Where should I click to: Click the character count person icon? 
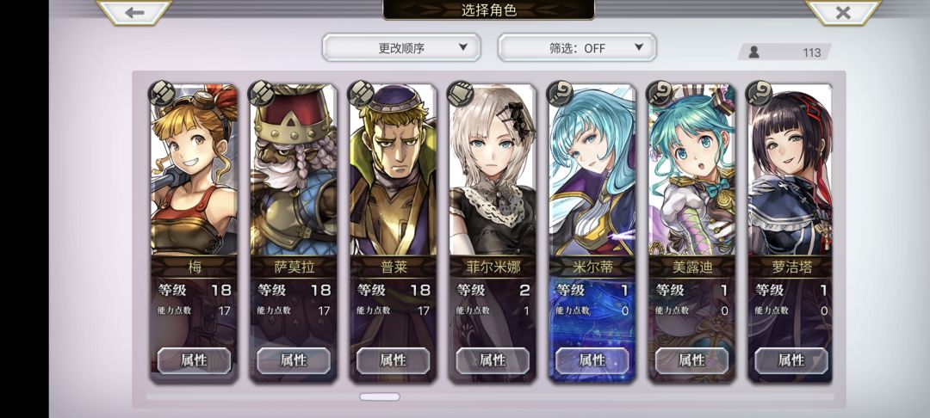[753, 52]
